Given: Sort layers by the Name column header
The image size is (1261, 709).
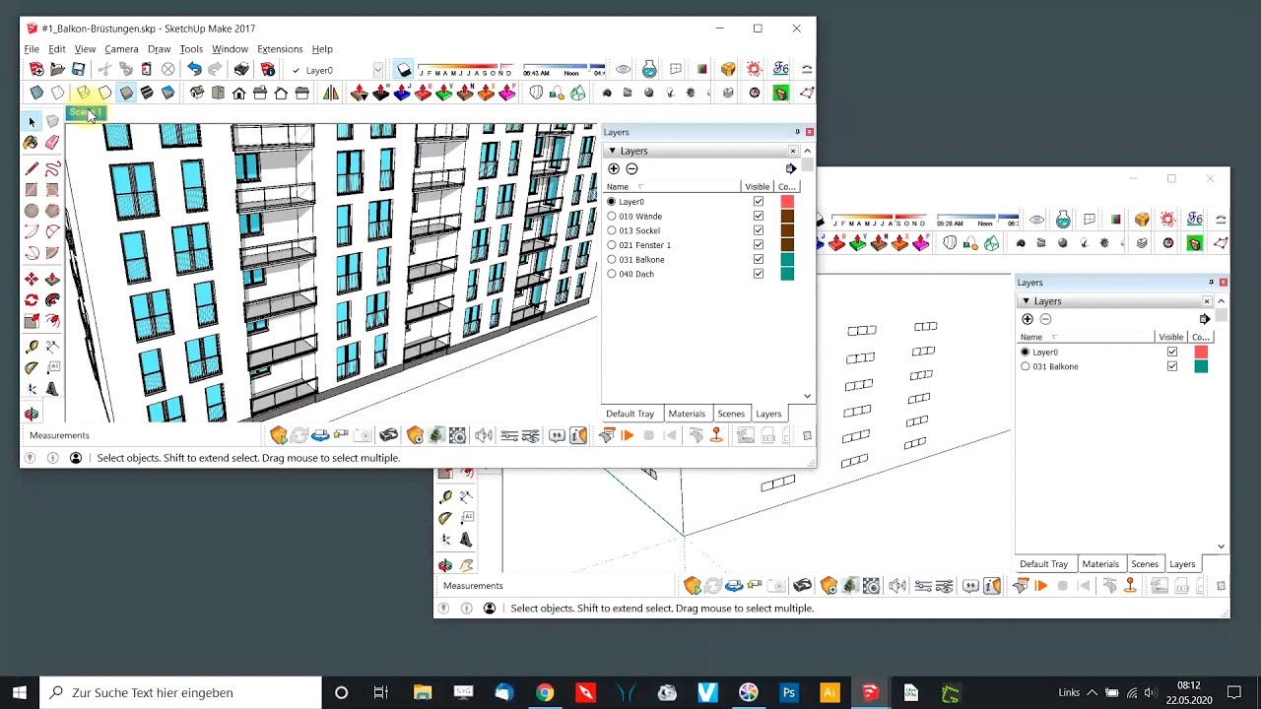Looking at the screenshot, I should 672,187.
